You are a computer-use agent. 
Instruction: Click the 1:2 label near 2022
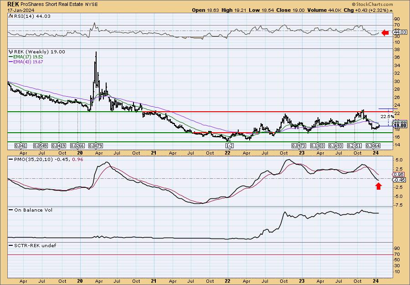(229, 146)
